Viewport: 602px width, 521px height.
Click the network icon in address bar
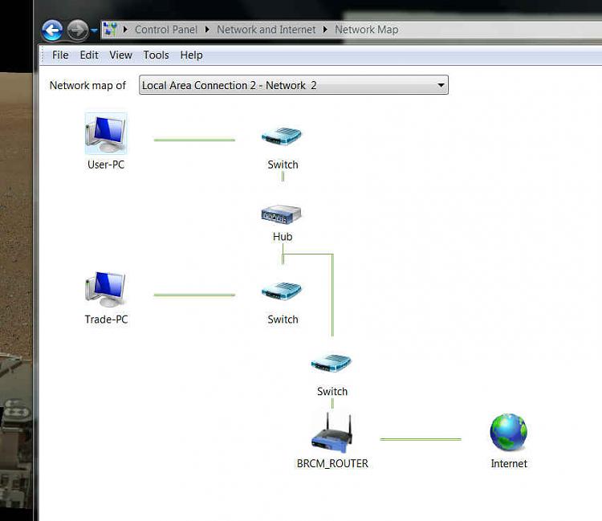click(x=111, y=30)
